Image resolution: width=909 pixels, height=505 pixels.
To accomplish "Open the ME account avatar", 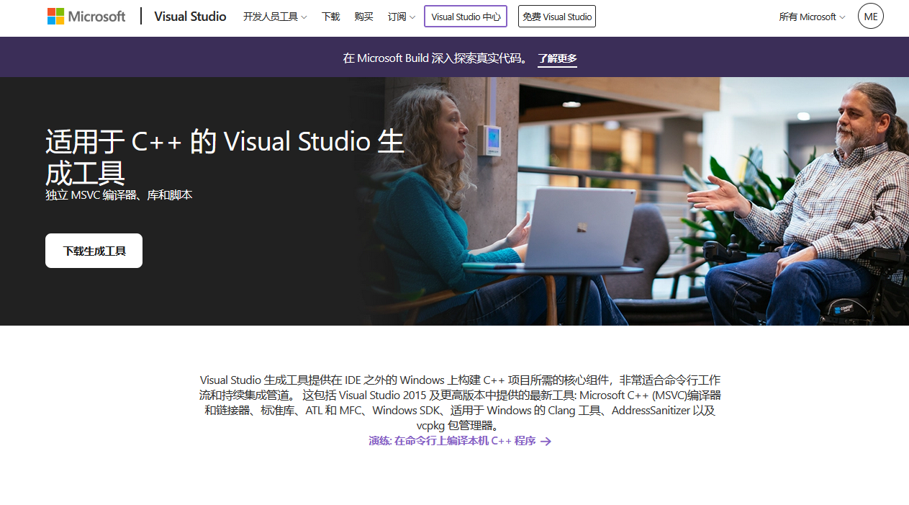I will point(871,16).
